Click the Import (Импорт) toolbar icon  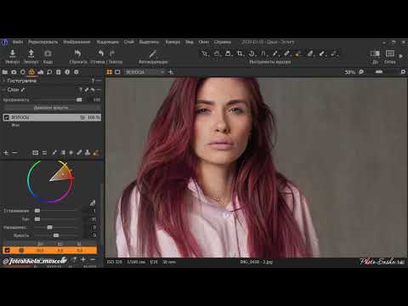(x=13, y=54)
